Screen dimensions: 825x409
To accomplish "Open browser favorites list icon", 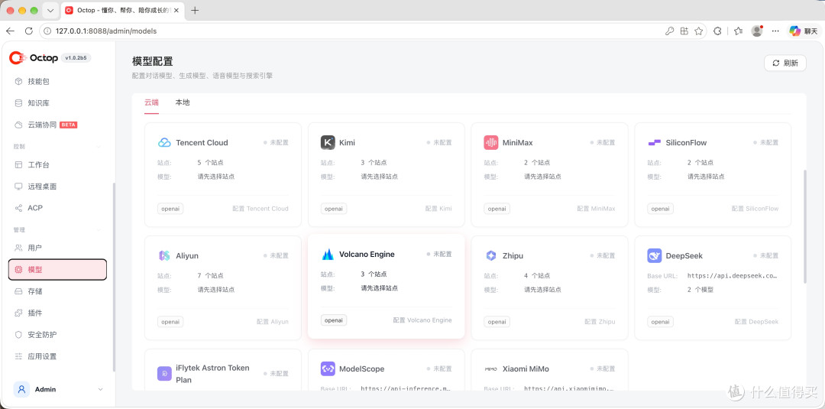I will (x=738, y=31).
